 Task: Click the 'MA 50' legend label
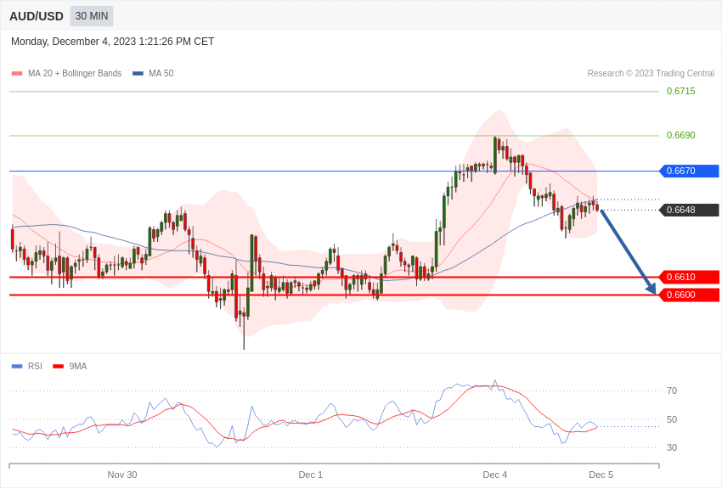[161, 73]
